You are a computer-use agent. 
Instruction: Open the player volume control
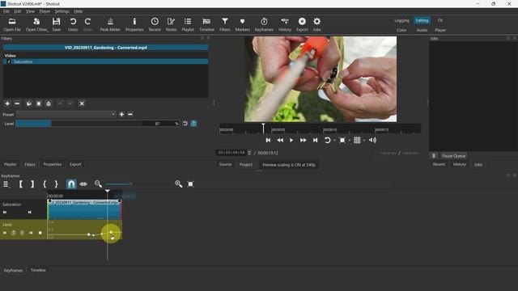372,140
